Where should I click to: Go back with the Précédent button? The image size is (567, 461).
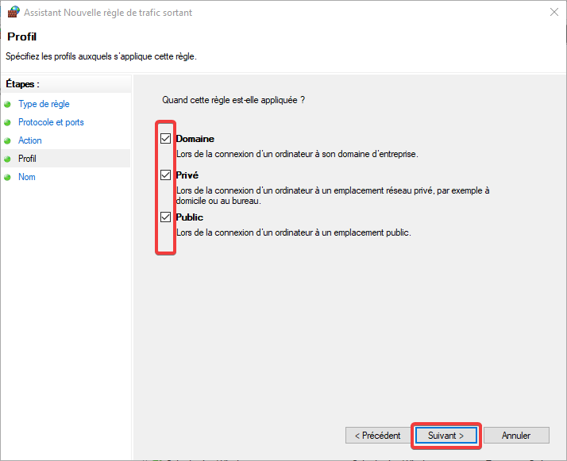tap(377, 436)
